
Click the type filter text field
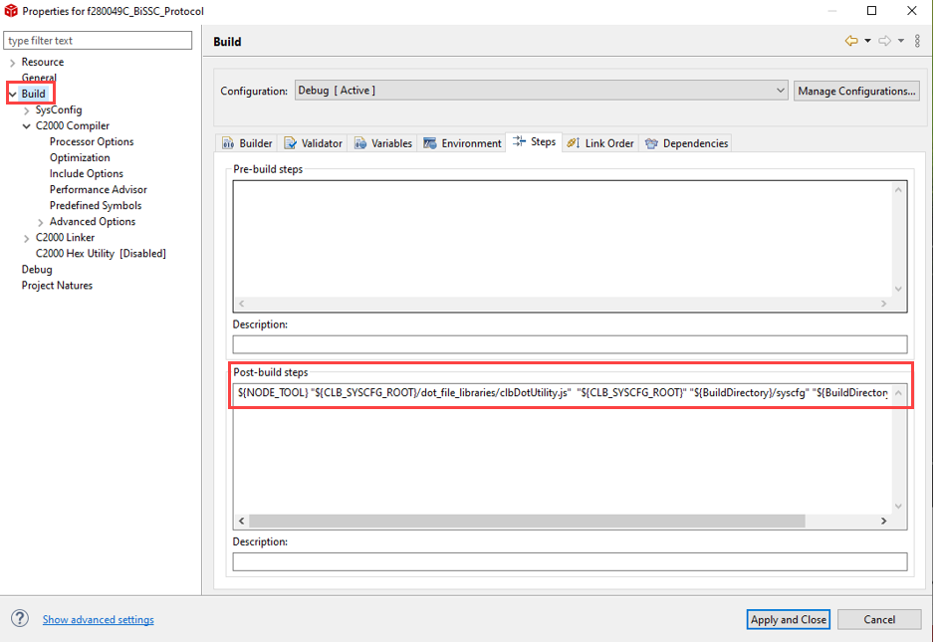pos(98,41)
